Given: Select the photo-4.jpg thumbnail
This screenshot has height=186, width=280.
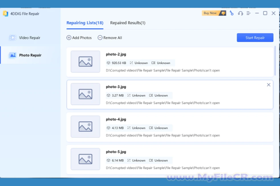Looking at the screenshot, I should (85, 127).
